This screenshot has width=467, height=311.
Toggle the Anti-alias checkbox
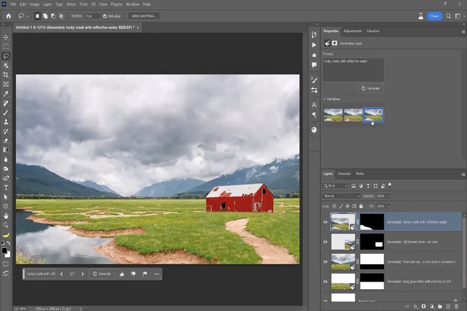[105, 16]
